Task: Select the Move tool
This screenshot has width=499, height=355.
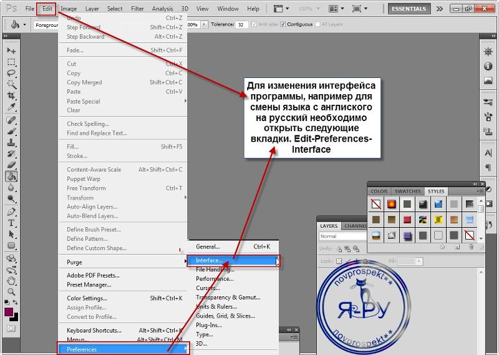Action: (x=11, y=51)
